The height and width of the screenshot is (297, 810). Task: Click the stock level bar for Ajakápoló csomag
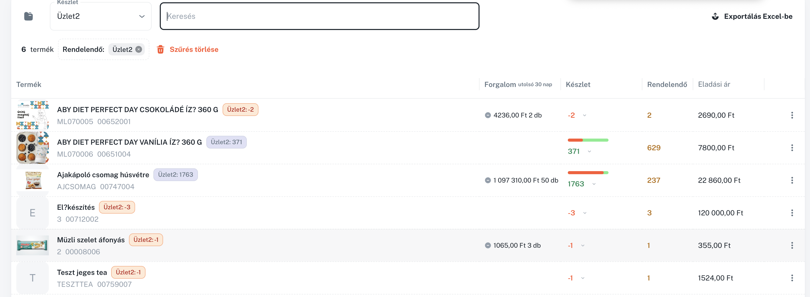pos(588,173)
